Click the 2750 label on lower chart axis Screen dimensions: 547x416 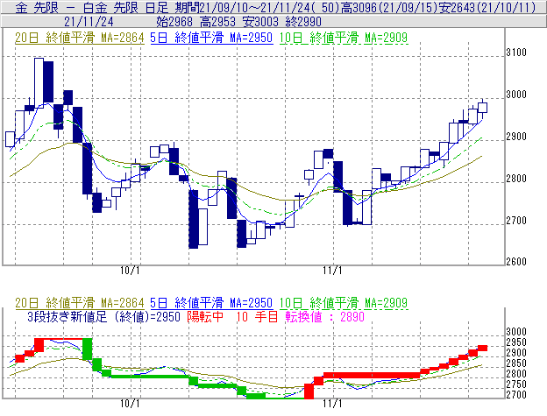pyautogui.click(x=516, y=384)
